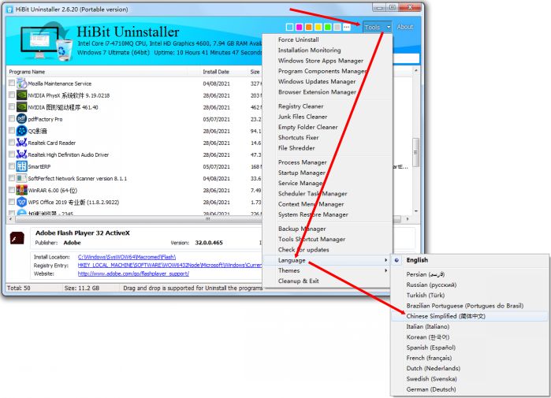Click the search field at top right
Screen dimensions: 551x398
[405, 58]
